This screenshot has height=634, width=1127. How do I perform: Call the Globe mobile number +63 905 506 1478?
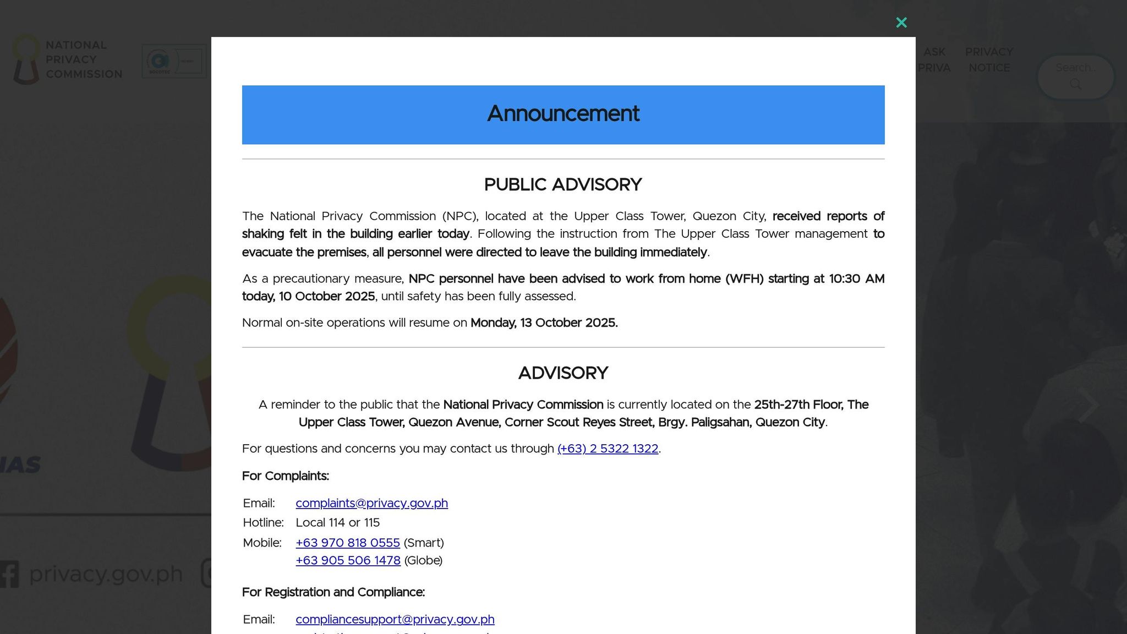click(348, 561)
